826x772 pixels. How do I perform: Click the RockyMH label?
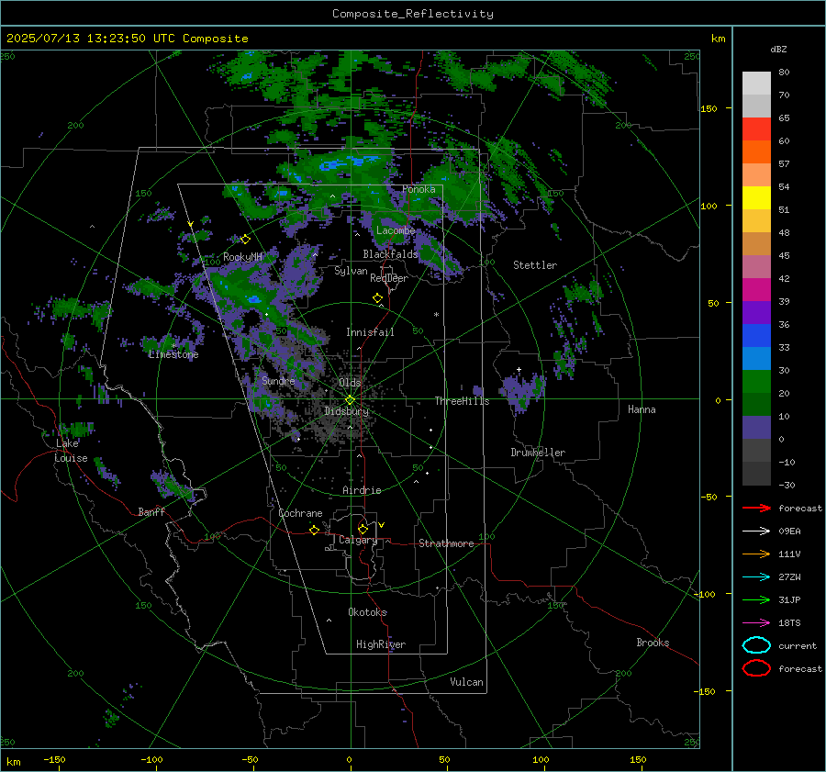[x=242, y=257]
